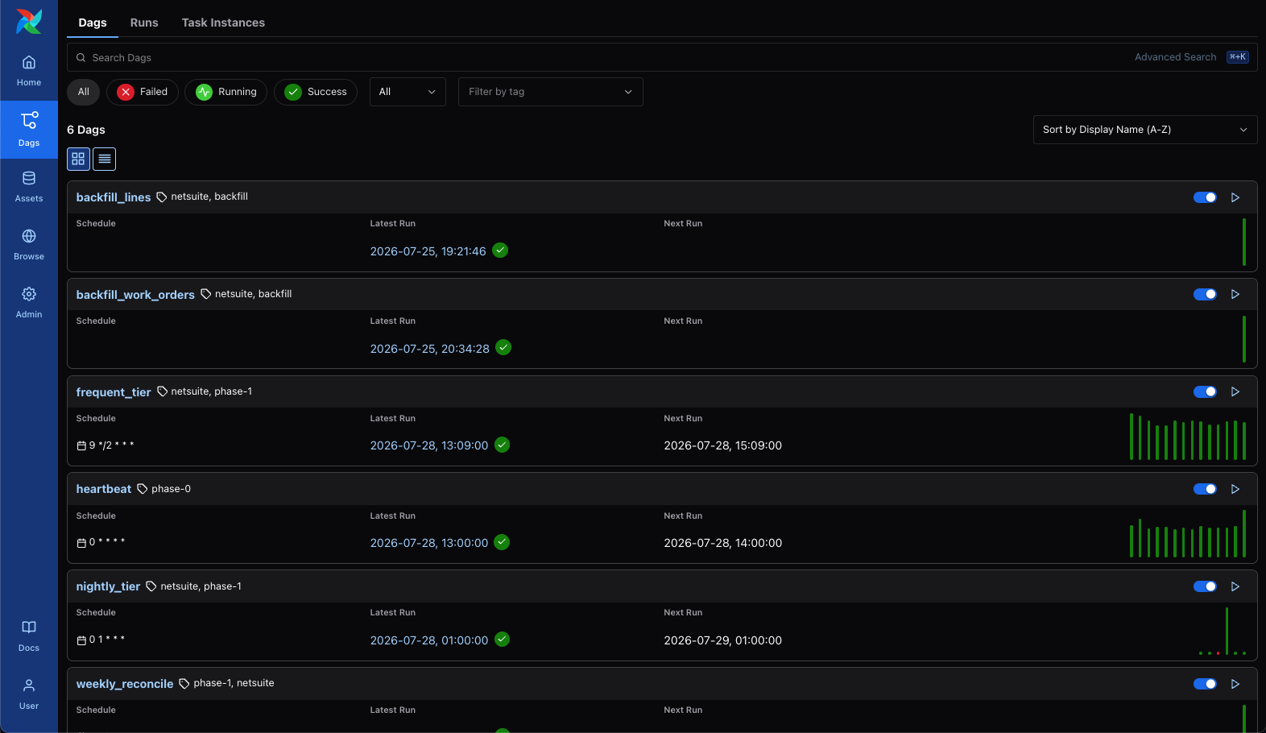Open the weekly_reconcile Dag
This screenshot has width=1266, height=733.
pyautogui.click(x=125, y=684)
